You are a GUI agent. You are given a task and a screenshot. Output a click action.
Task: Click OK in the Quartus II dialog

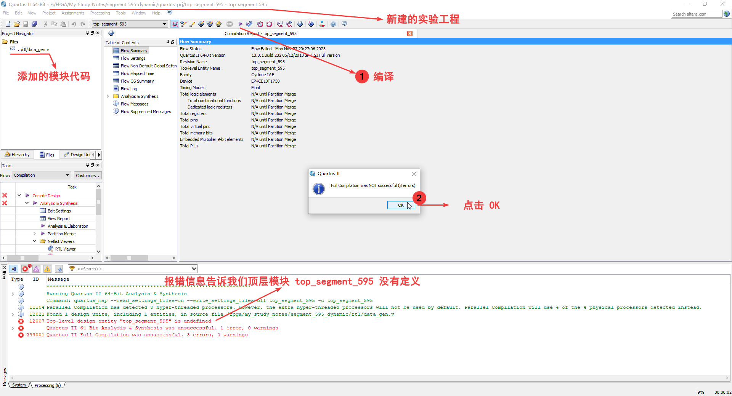(401, 205)
